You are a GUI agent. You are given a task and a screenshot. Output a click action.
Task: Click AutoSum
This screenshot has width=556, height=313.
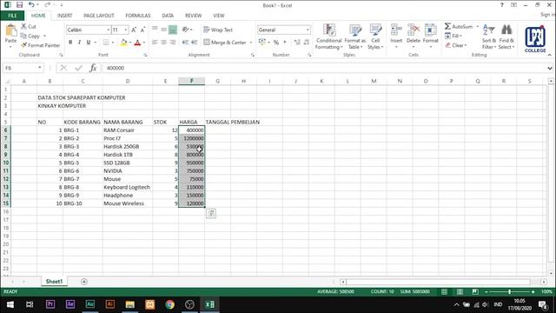459,27
